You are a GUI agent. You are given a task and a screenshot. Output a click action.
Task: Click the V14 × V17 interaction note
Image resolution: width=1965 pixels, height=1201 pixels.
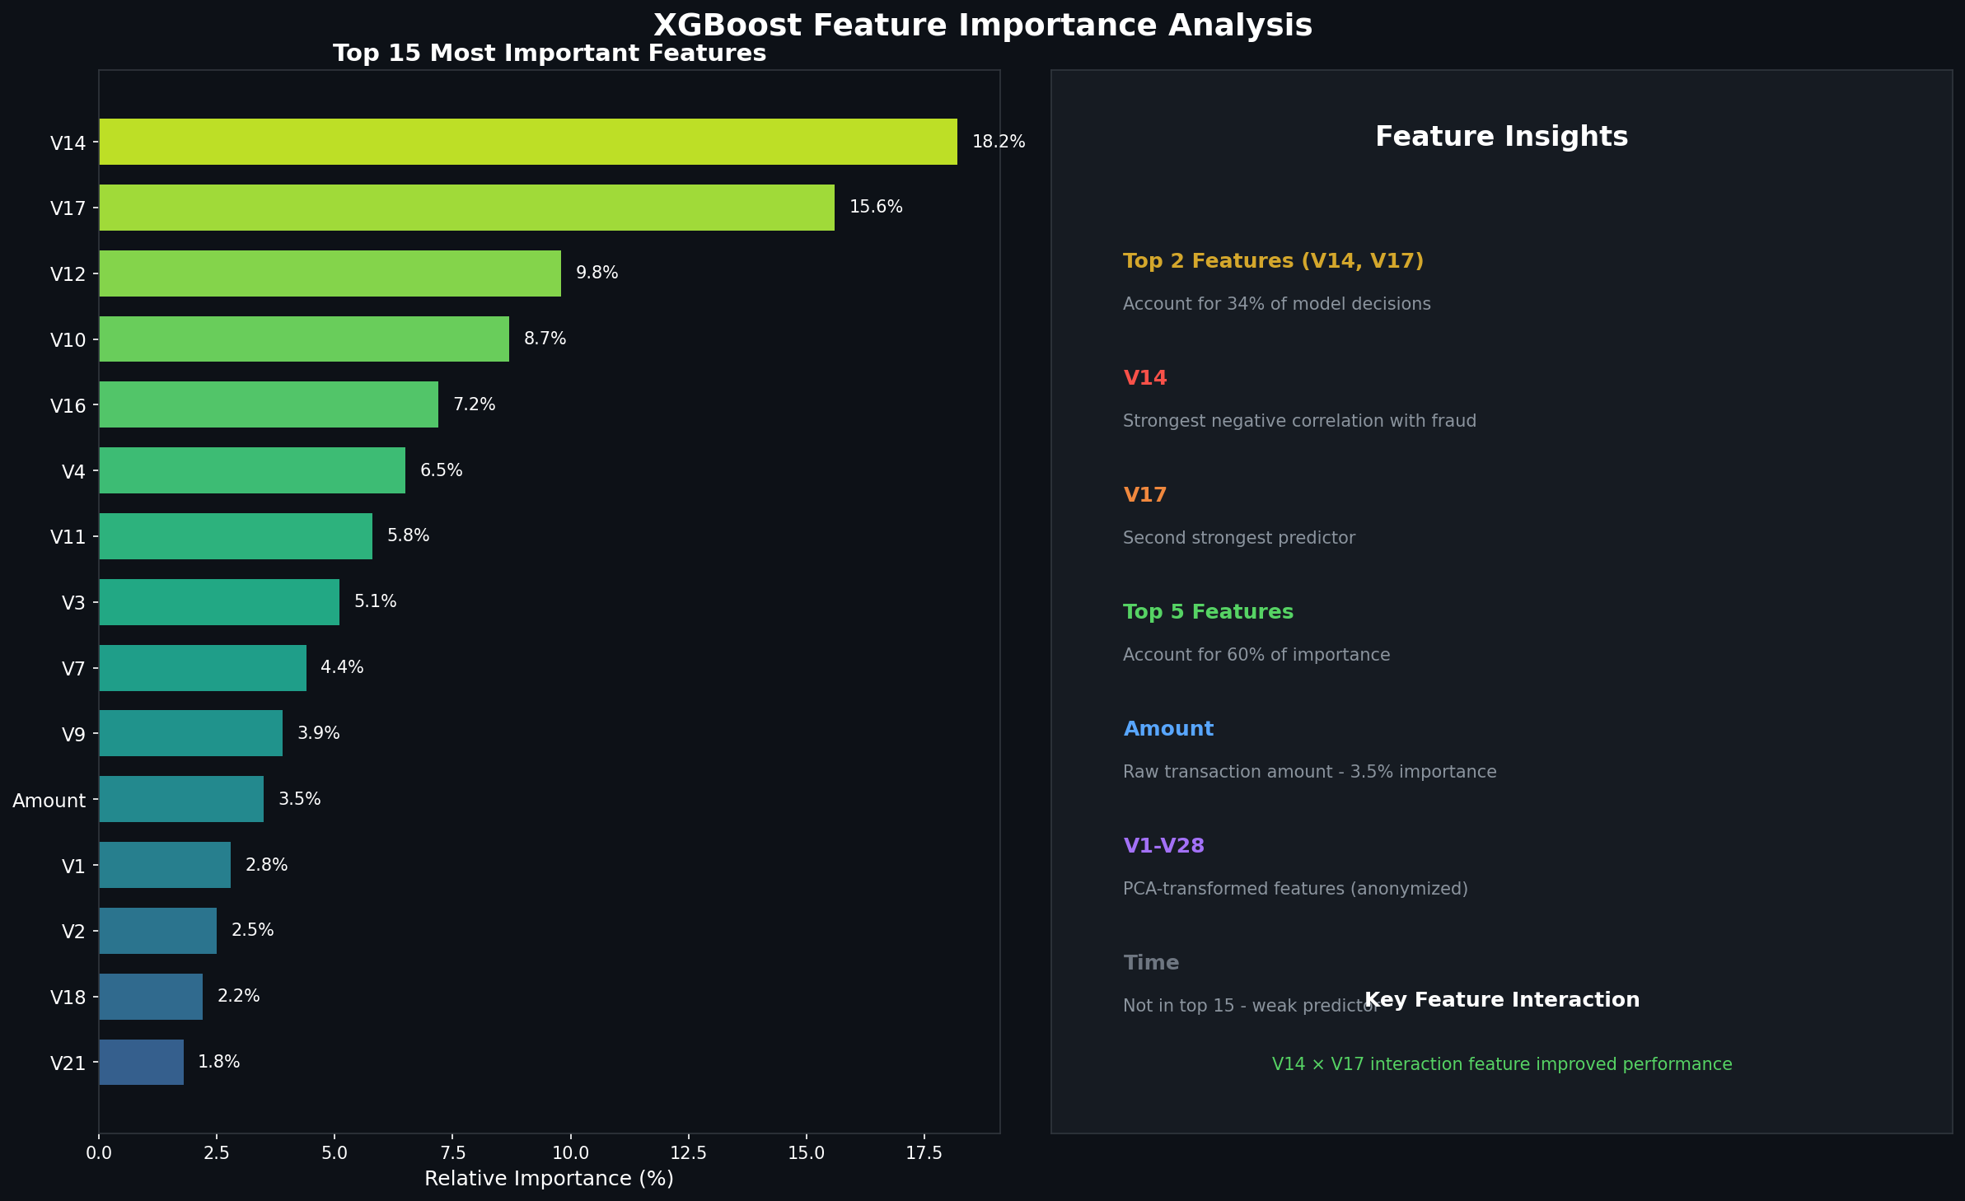tap(1502, 1063)
